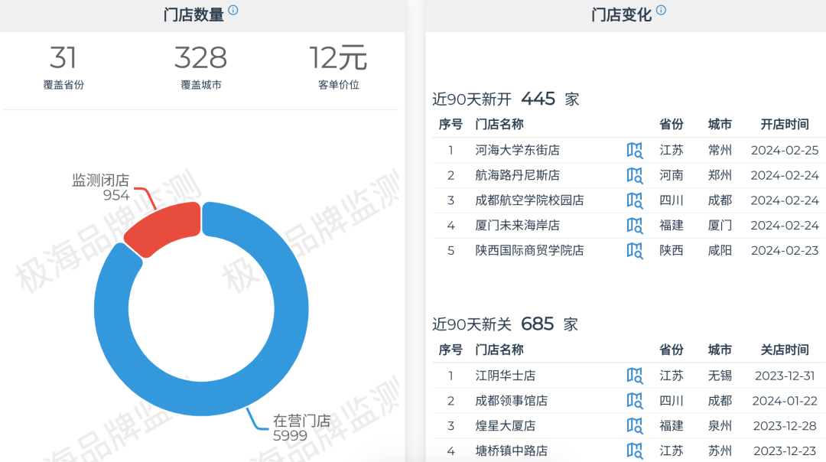This screenshot has width=826, height=462.
Task: Select blue 在营门店 segment of donut chart
Action: tap(290, 311)
